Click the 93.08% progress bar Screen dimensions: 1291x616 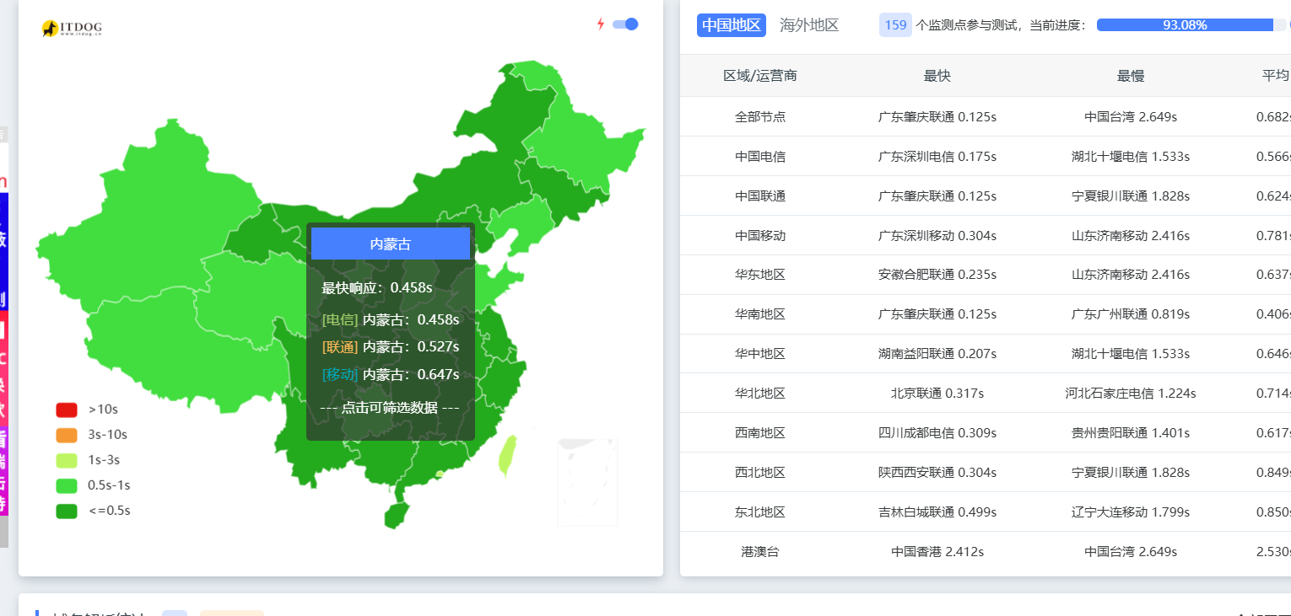click(1185, 25)
